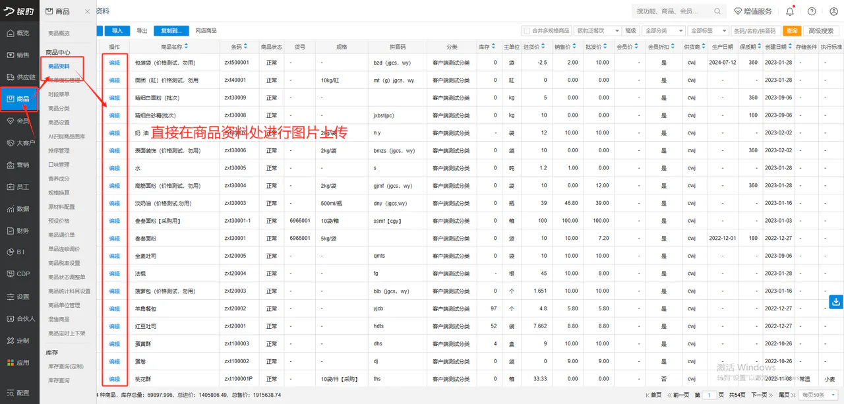
Task: Click the 高级 button next to store dropdown
Action: 631,31
